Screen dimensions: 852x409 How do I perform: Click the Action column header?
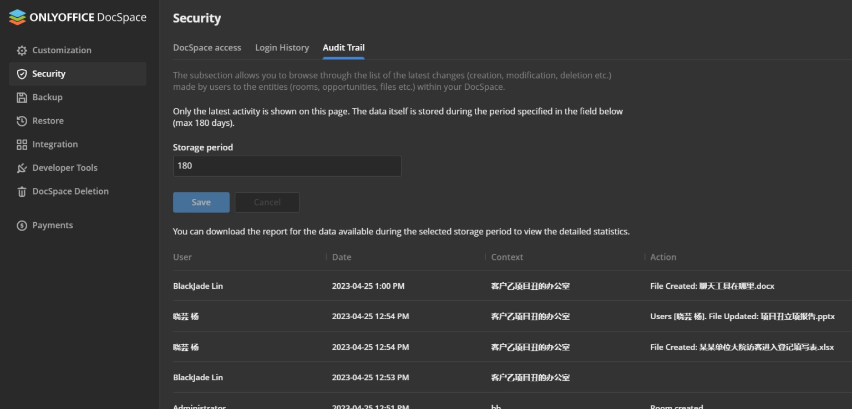click(664, 257)
